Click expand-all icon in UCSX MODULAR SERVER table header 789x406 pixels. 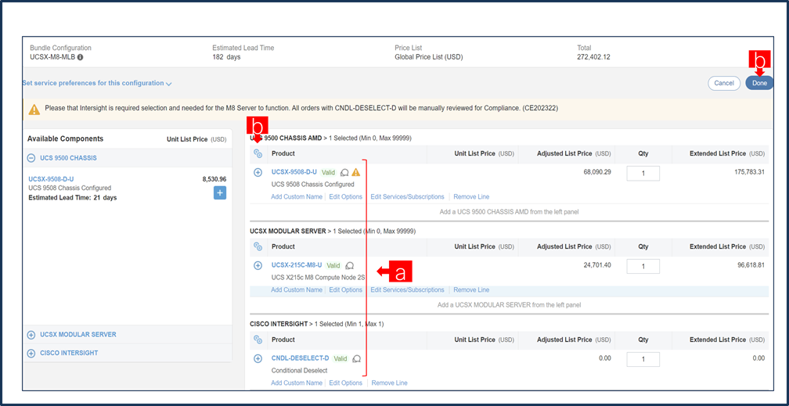(258, 246)
